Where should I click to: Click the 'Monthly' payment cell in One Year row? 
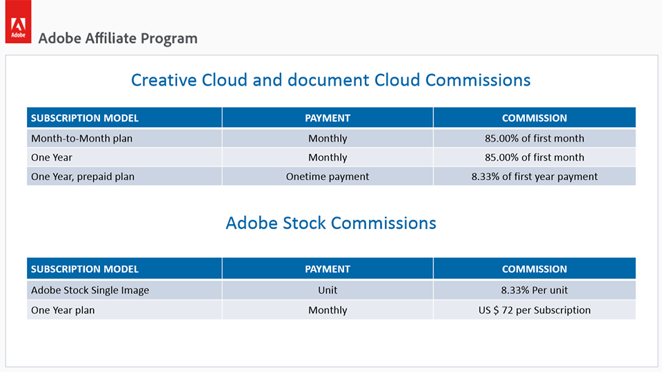coord(328,157)
